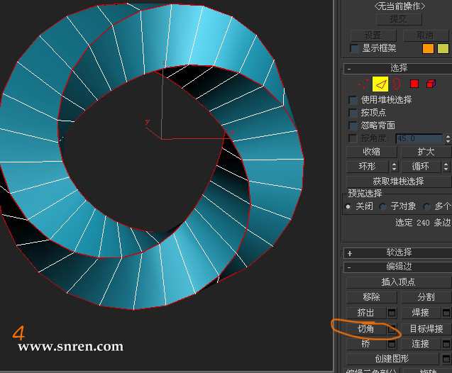
Task: Select the 关闭 preview selection radio button
Action: pyautogui.click(x=348, y=206)
